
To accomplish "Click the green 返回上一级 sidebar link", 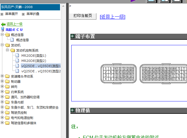I will 14,24.
